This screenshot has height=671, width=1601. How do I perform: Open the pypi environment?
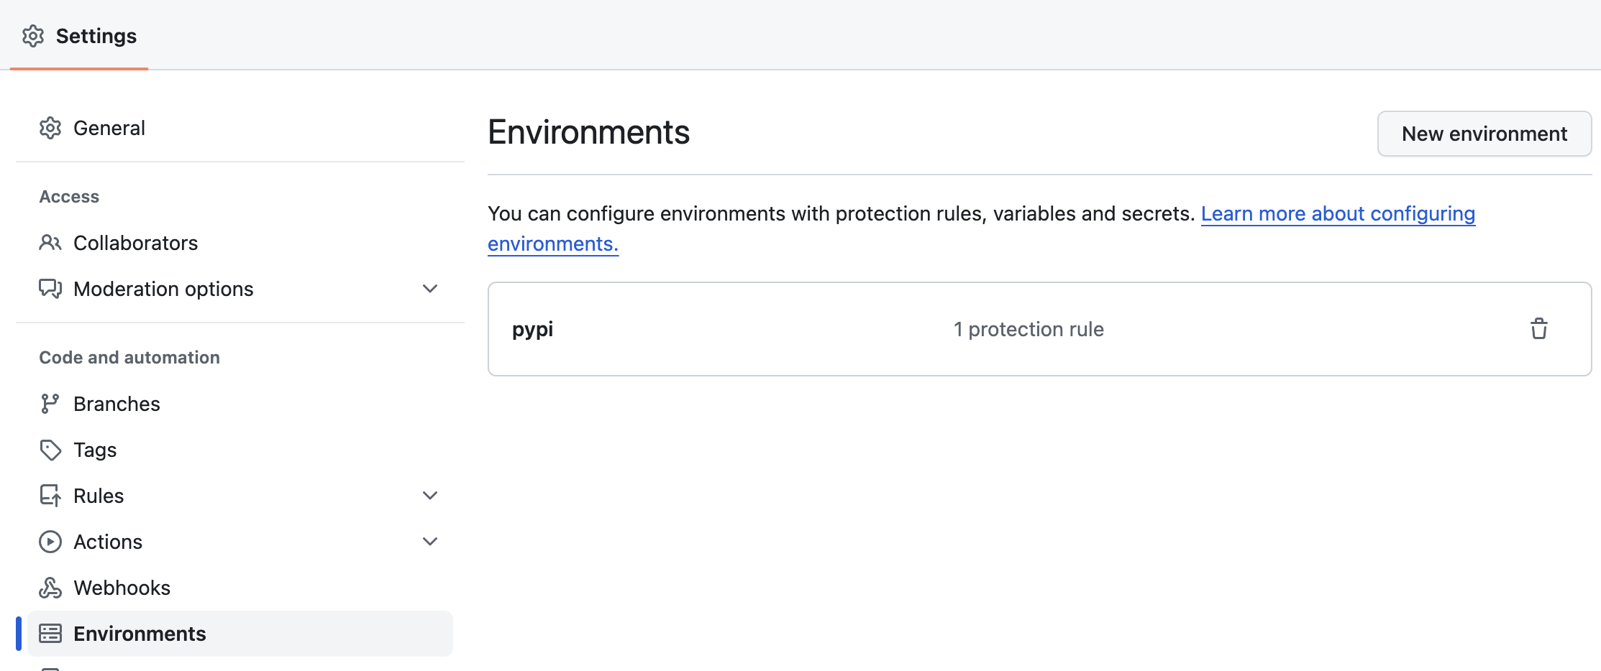(532, 329)
